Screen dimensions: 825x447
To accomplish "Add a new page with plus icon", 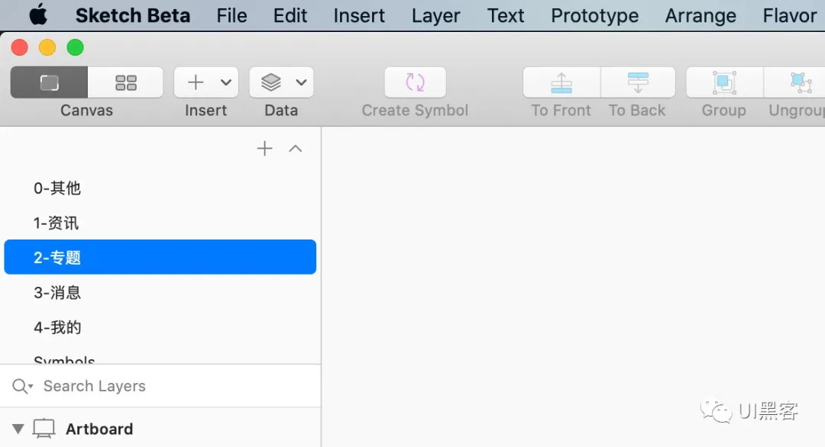I will (x=264, y=149).
